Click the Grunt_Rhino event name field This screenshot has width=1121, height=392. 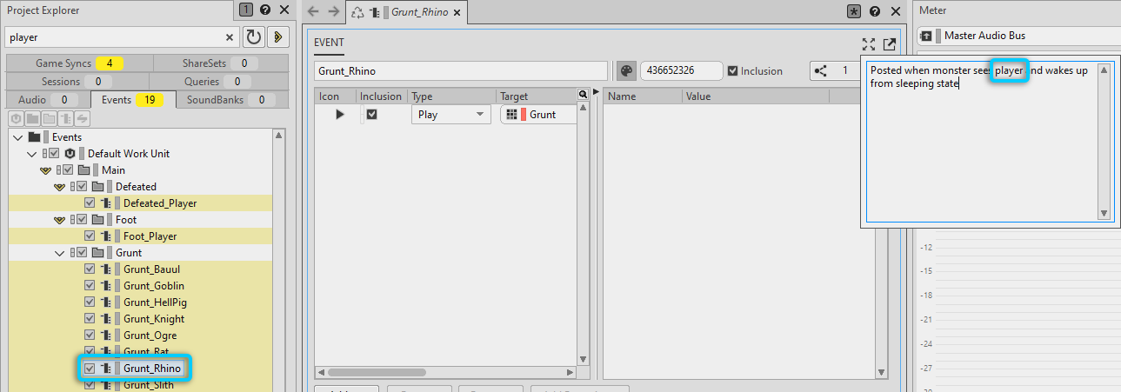460,71
